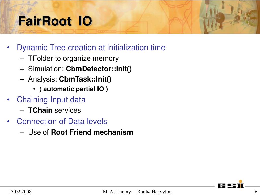The width and height of the screenshot is (260, 195).
Task: Click the FairRoot IO slide title
Action: (55, 21)
